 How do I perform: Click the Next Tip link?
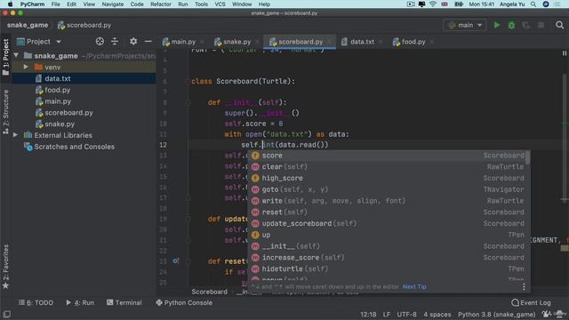point(414,286)
